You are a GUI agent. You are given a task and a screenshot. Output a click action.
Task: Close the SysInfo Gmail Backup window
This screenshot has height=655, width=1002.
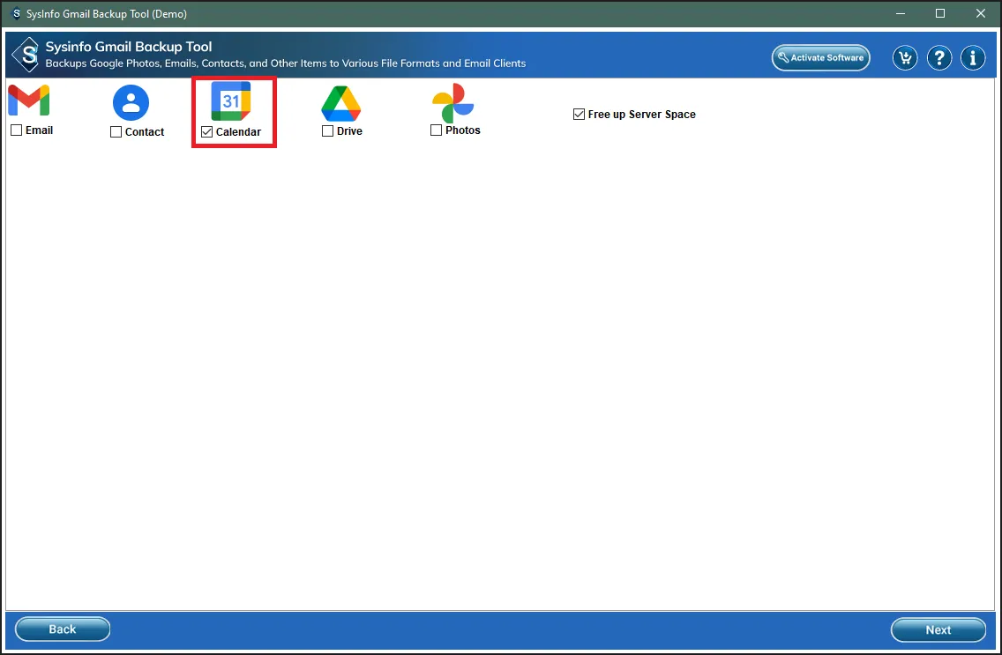[980, 13]
